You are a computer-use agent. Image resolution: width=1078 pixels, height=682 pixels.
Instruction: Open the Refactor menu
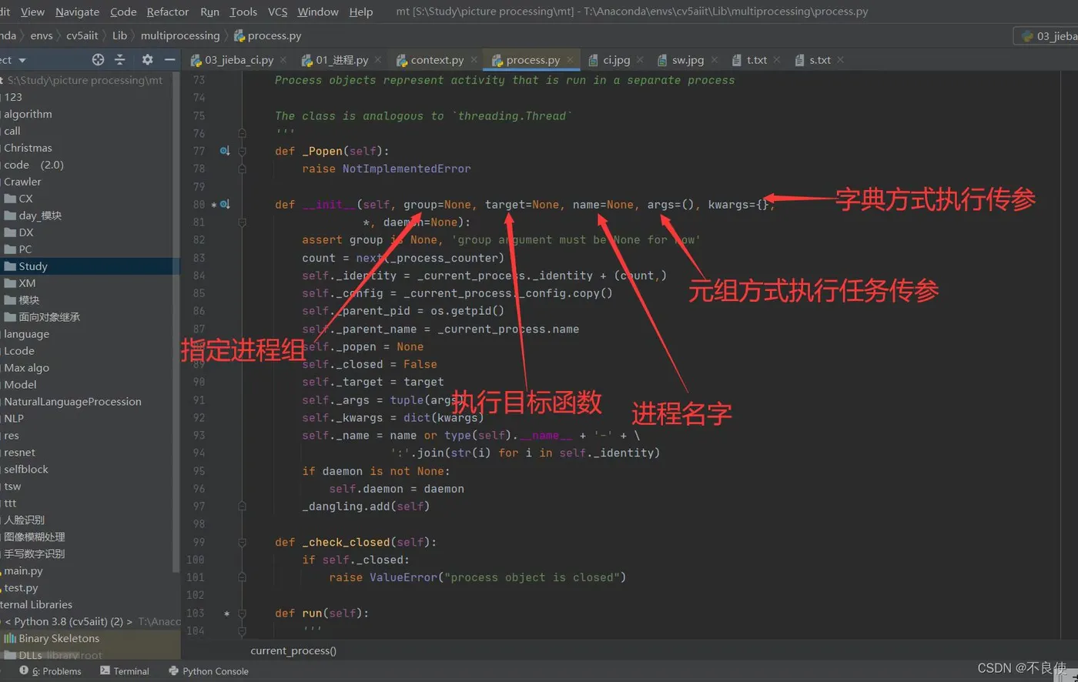[168, 12]
